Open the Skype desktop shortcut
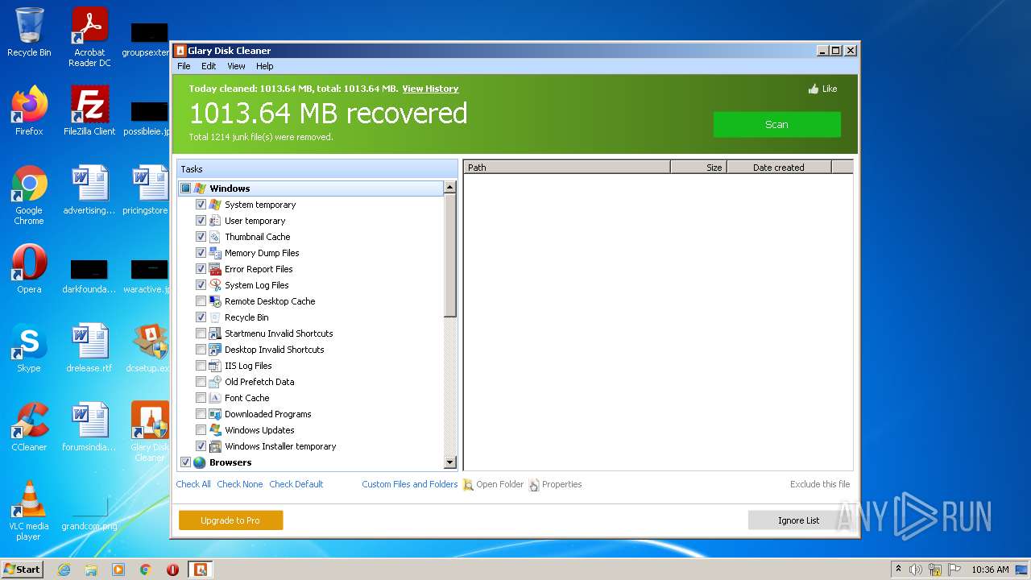The image size is (1031, 580). tap(29, 349)
